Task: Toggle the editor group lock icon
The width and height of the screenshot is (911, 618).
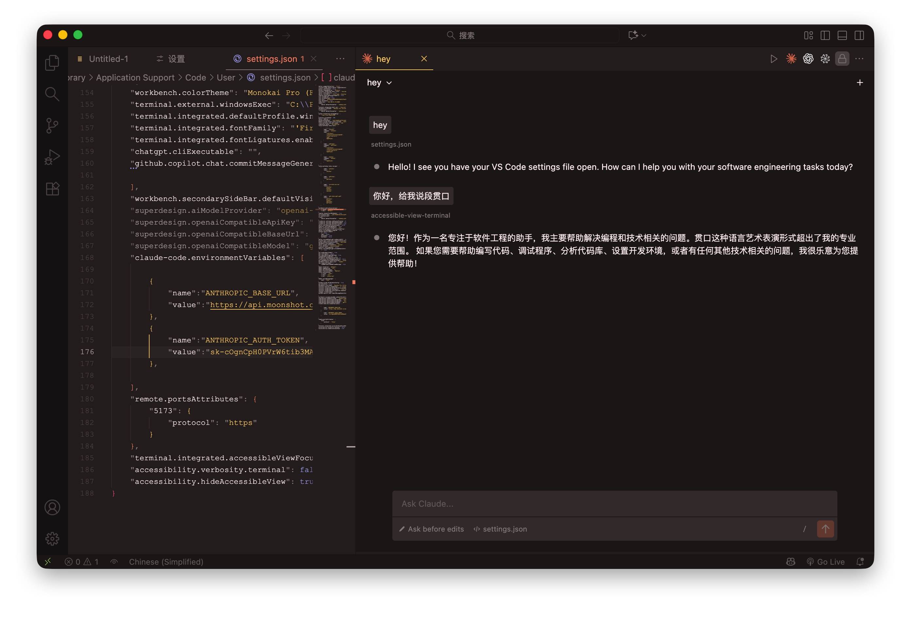Action: pyautogui.click(x=842, y=59)
